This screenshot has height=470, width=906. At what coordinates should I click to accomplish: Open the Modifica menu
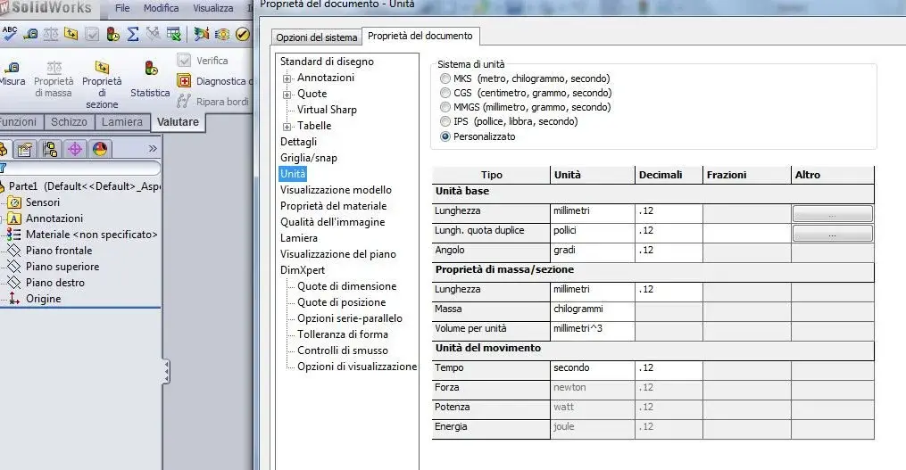pyautogui.click(x=162, y=8)
